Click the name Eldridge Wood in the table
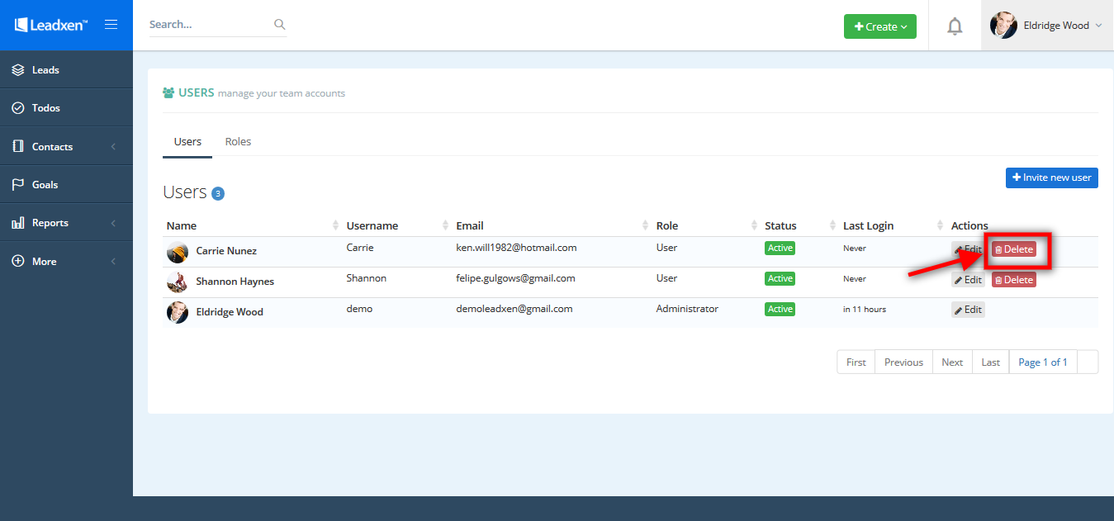The image size is (1114, 521). (x=230, y=312)
